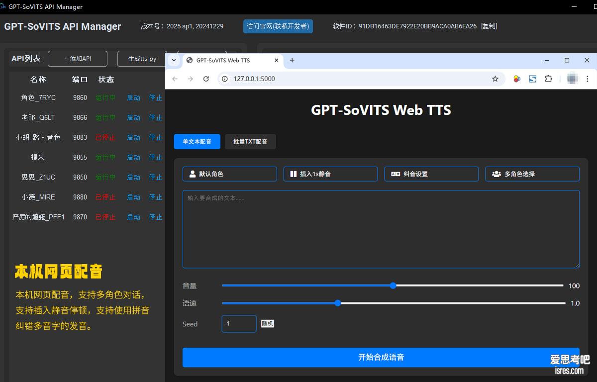Maximize the Chrome browser window
The height and width of the screenshot is (382, 597).
[567, 60]
